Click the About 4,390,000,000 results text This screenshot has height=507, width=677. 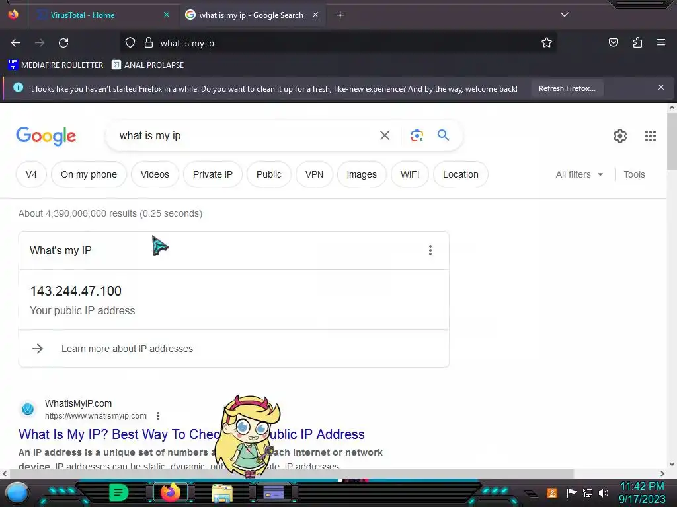pos(110,213)
